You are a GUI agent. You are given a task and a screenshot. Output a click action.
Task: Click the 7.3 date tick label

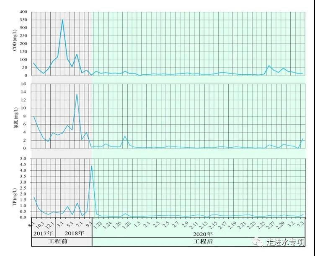point(301,224)
